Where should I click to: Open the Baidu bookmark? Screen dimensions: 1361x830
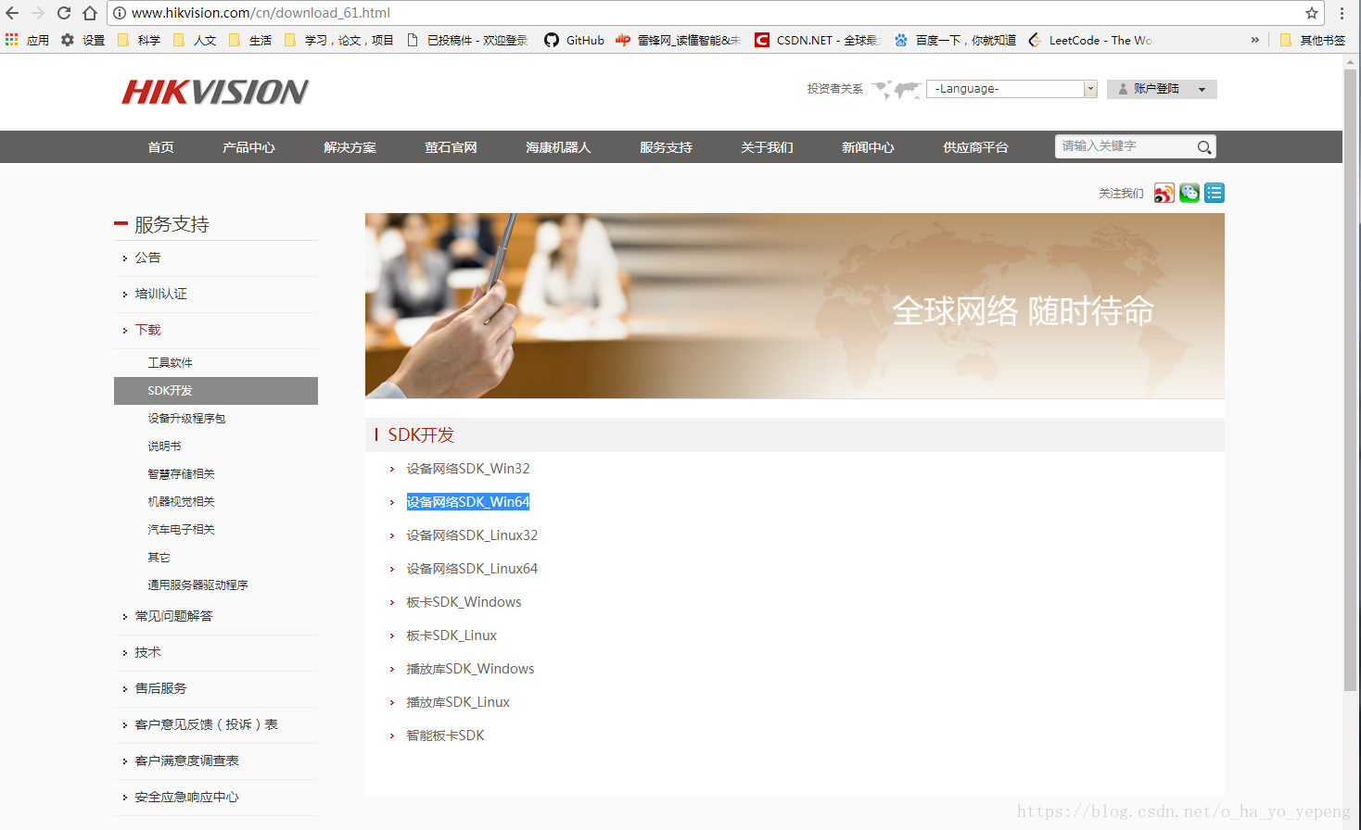pos(955,40)
